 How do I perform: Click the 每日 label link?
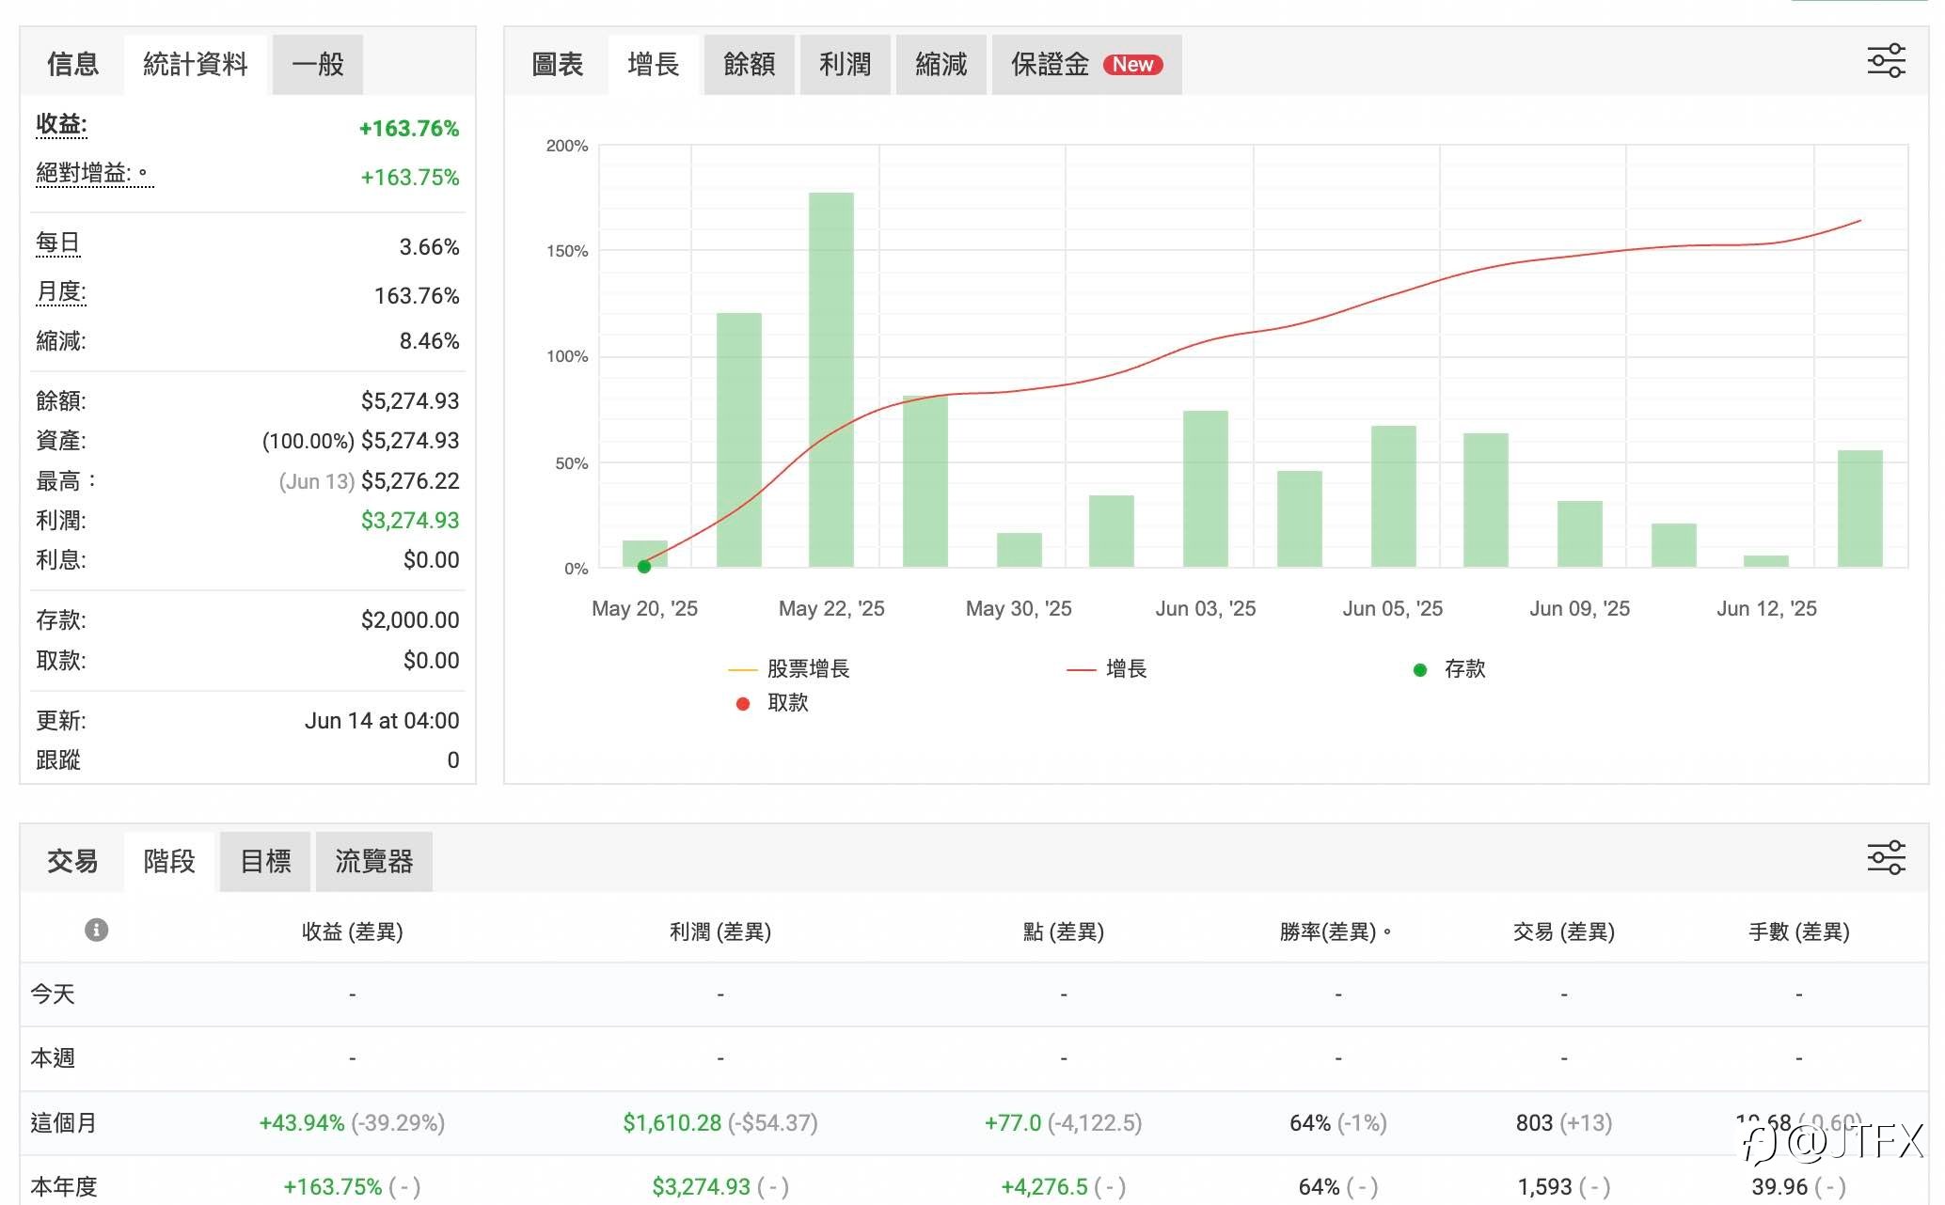[x=57, y=244]
